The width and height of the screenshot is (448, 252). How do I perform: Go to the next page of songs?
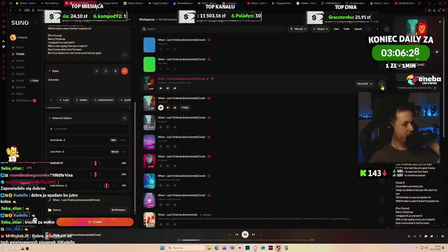[x=386, y=29]
